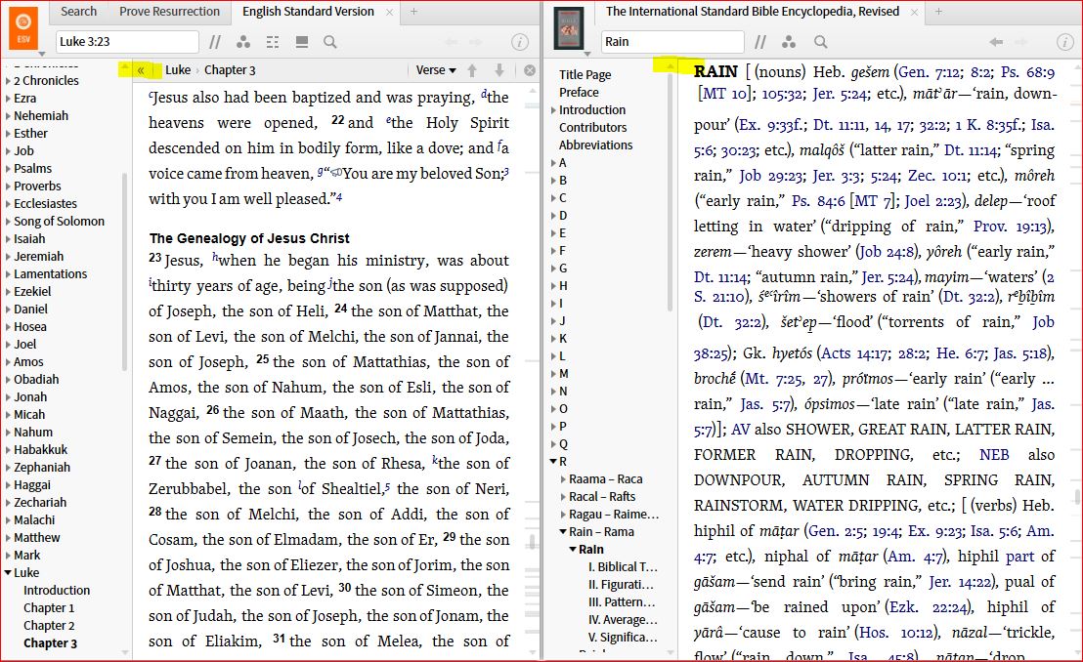Open the NEB abbreviation link

click(994, 455)
